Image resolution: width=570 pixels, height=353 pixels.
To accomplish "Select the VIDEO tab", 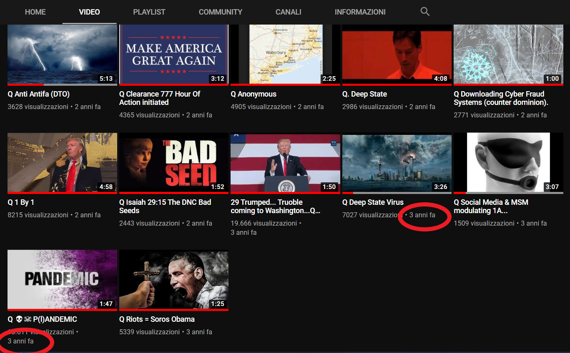I will tap(89, 12).
